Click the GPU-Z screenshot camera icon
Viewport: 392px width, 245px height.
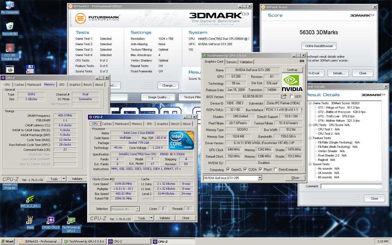click(x=302, y=61)
